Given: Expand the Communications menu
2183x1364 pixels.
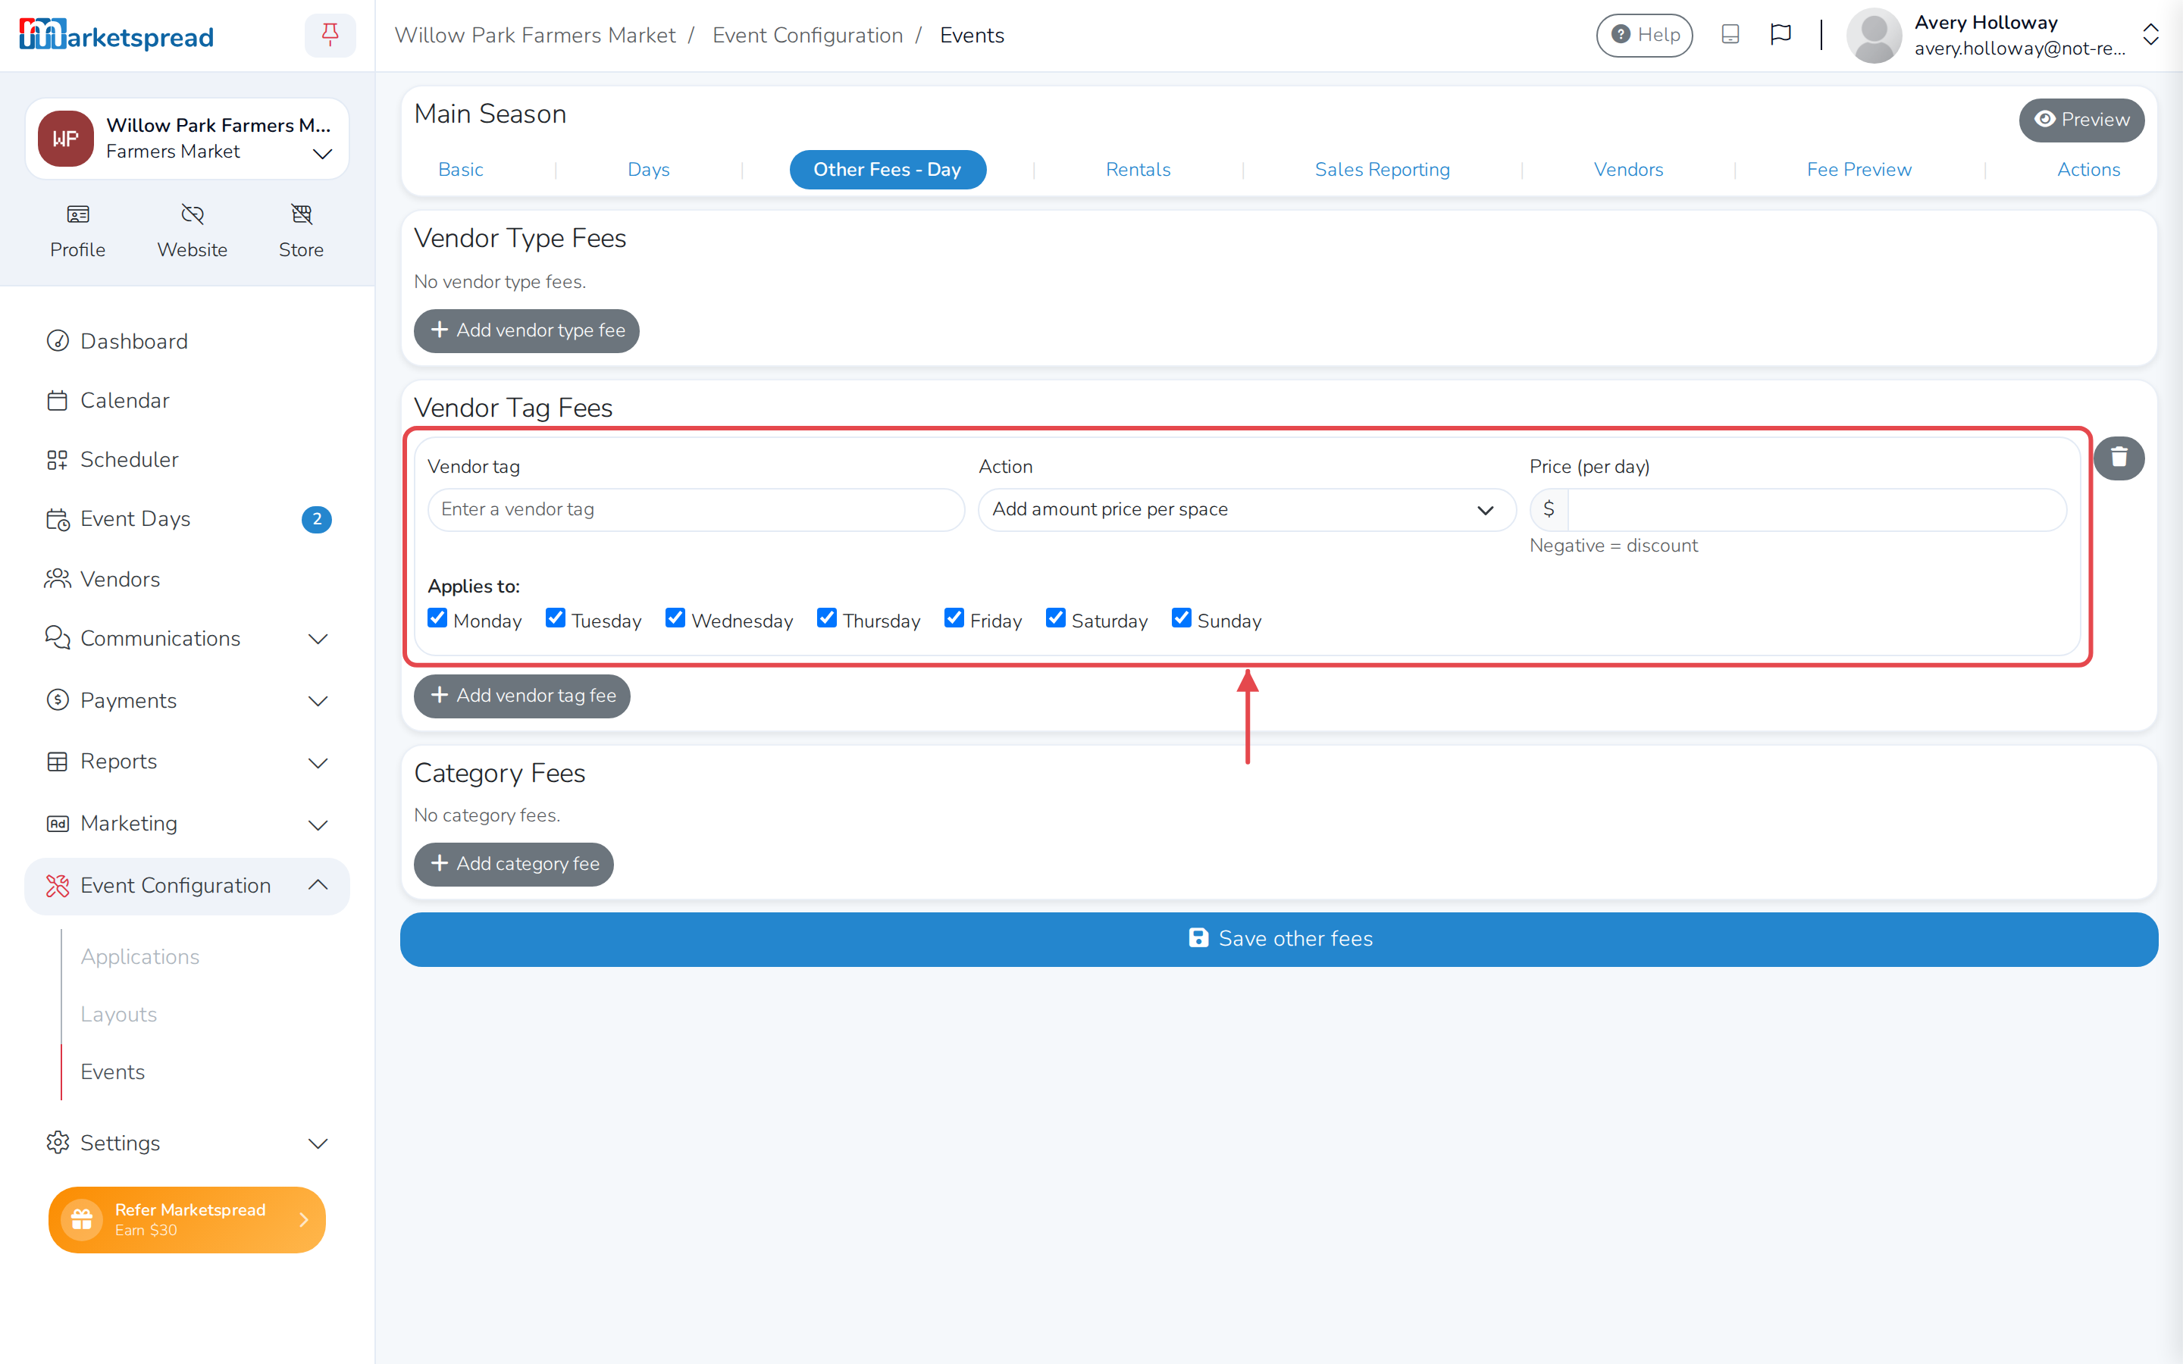Looking at the screenshot, I should click(x=186, y=639).
